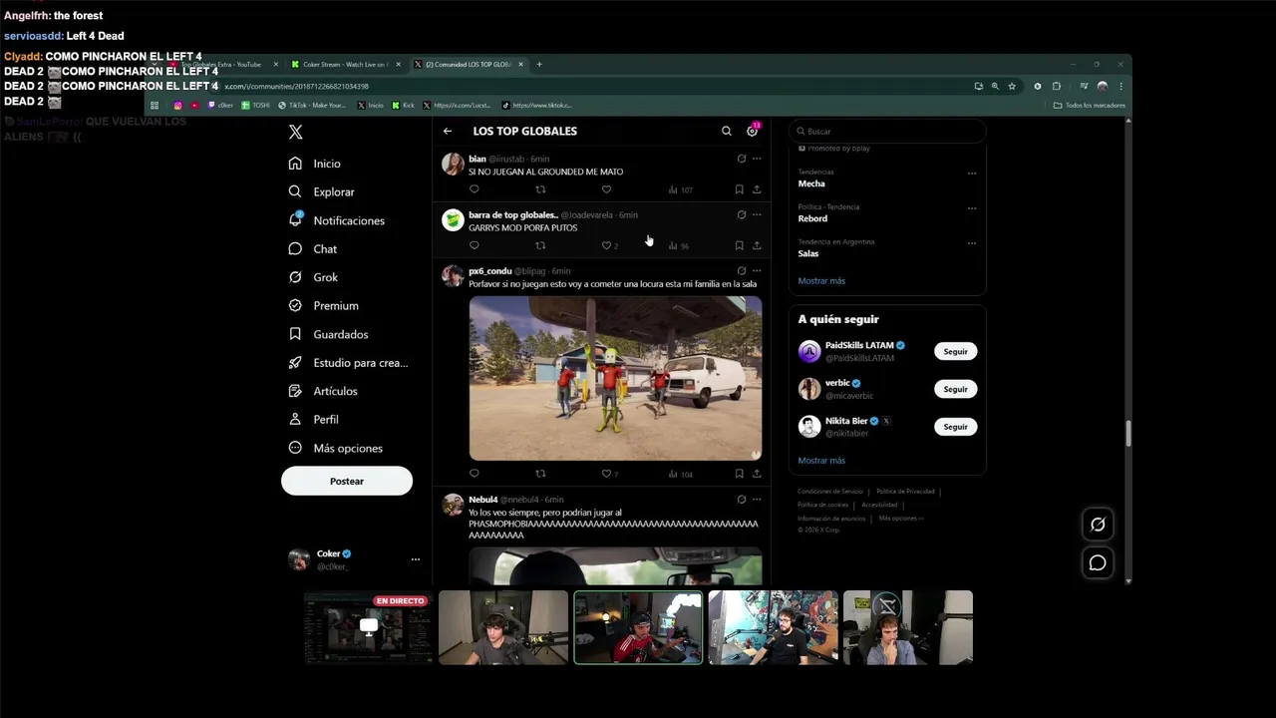Image resolution: width=1276 pixels, height=718 pixels.
Task: Select the EN DIRECTO stream thumbnail
Action: point(368,628)
